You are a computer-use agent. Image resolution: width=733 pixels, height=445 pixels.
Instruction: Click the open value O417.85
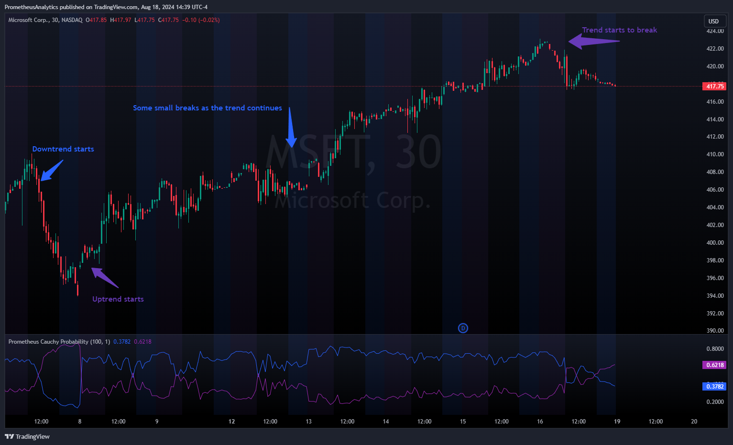pyautogui.click(x=96, y=20)
